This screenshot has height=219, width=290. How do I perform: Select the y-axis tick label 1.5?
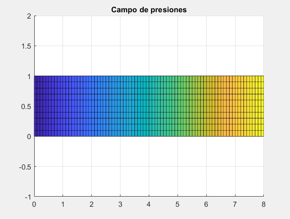[27, 46]
